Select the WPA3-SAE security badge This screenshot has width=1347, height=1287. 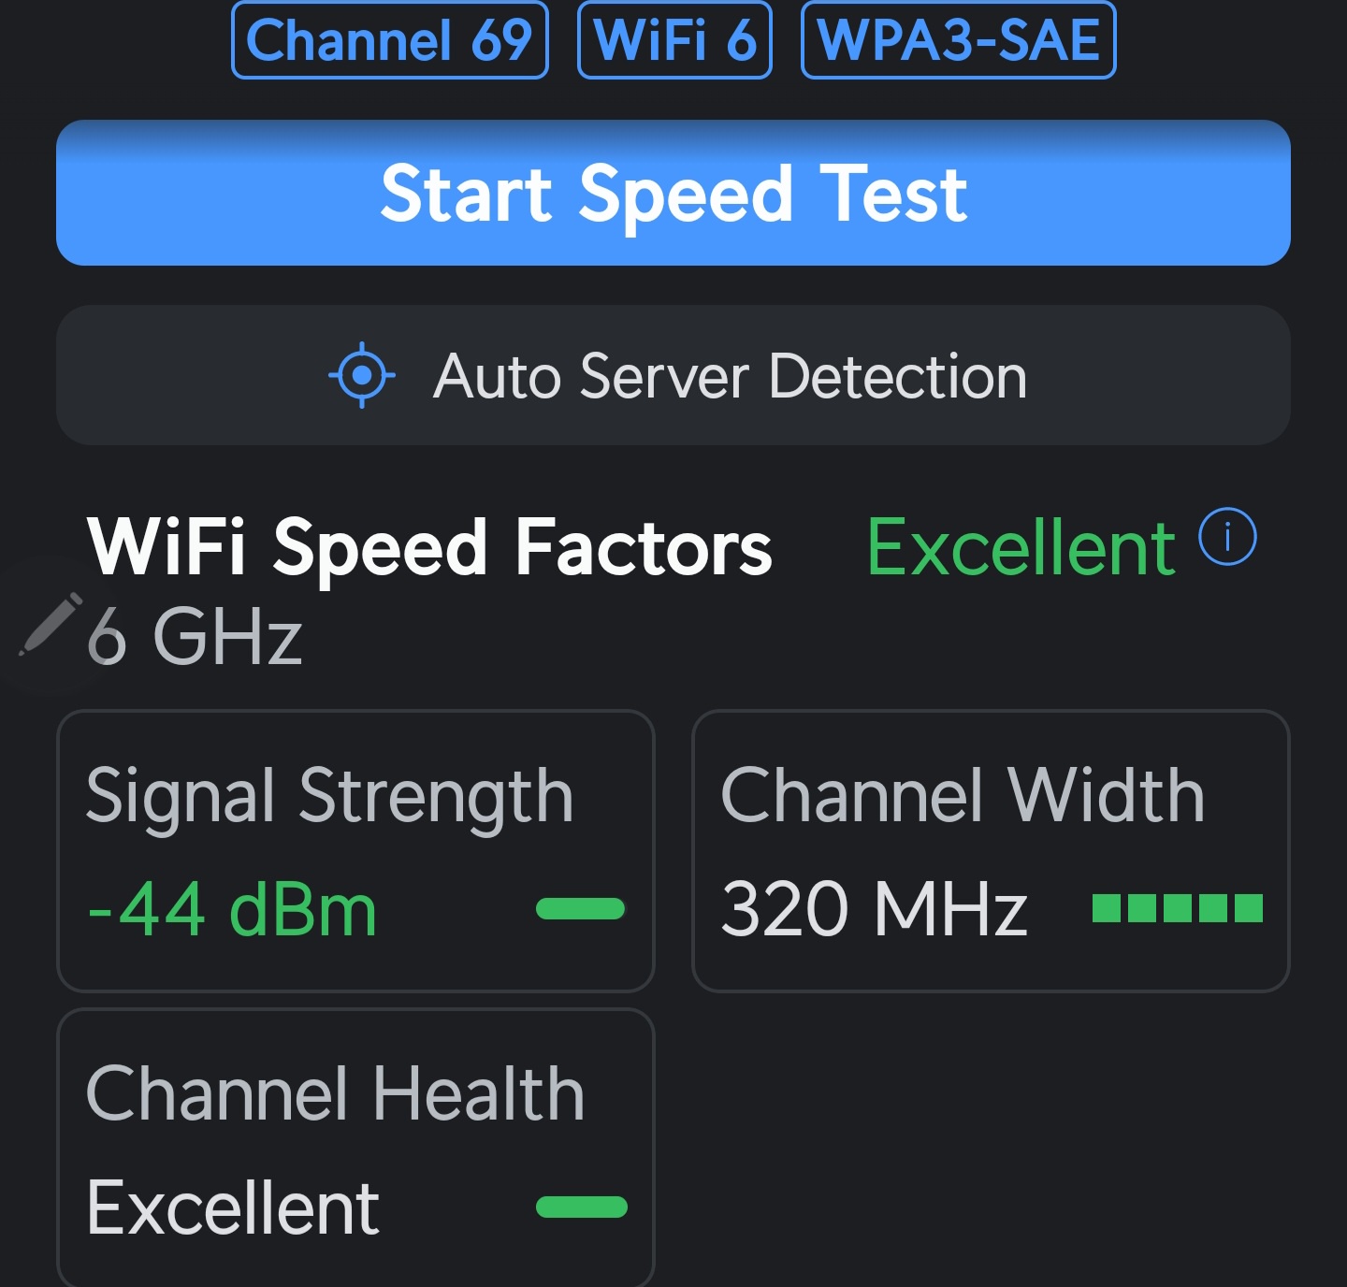[958, 40]
